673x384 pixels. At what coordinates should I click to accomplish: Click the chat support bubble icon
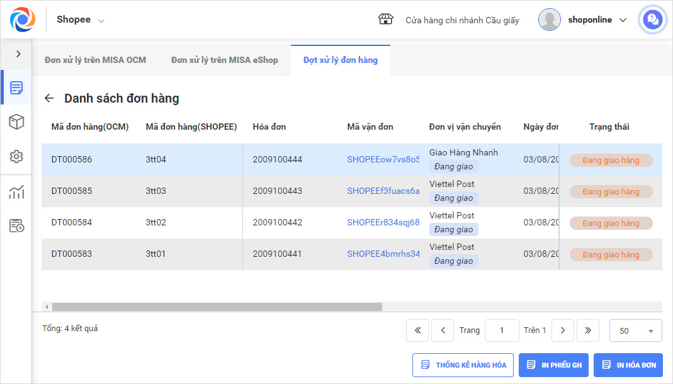[x=653, y=20]
